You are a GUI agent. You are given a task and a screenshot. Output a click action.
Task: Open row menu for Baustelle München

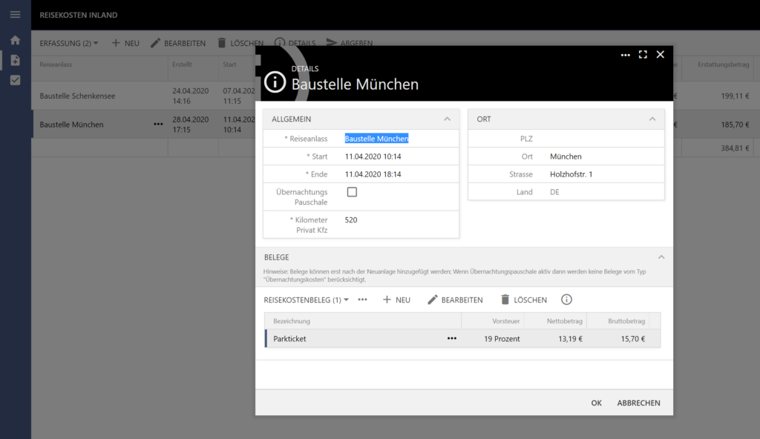[158, 125]
